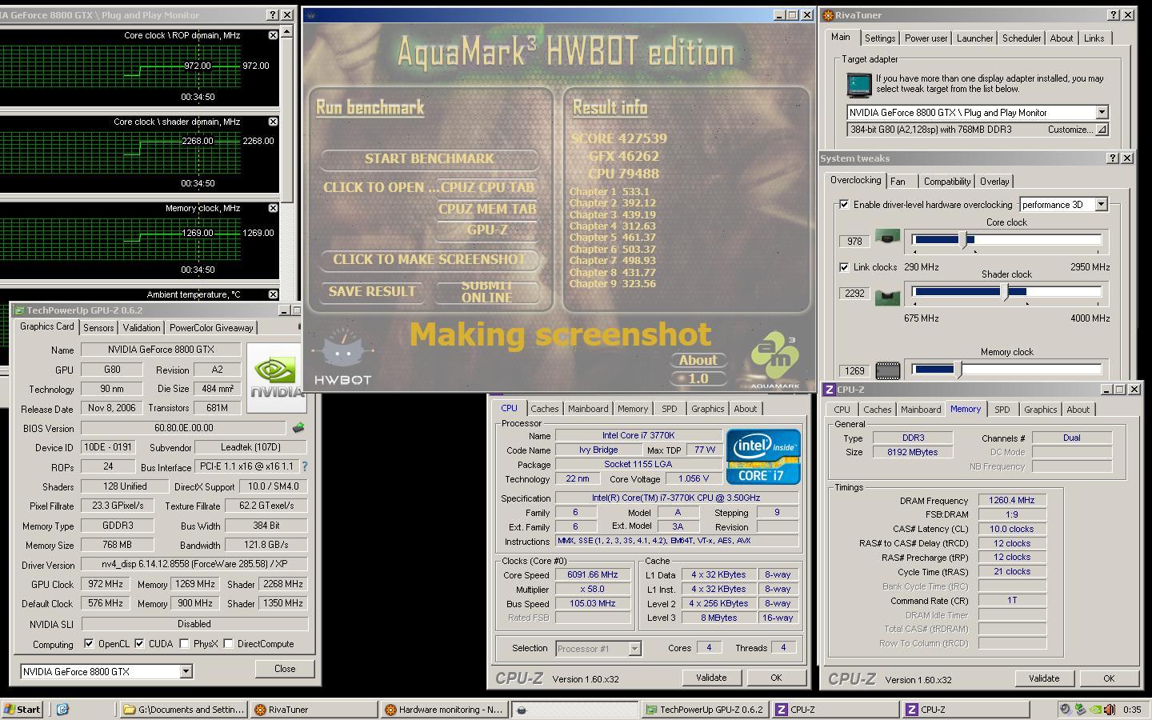Viewport: 1152px width, 720px height.
Task: Click the AquaMark3 logo at bottom right
Action: point(775,359)
